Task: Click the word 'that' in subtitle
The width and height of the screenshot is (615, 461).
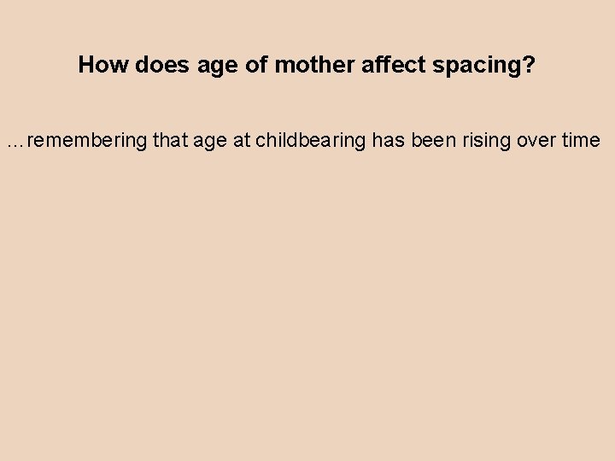Action: [x=170, y=141]
